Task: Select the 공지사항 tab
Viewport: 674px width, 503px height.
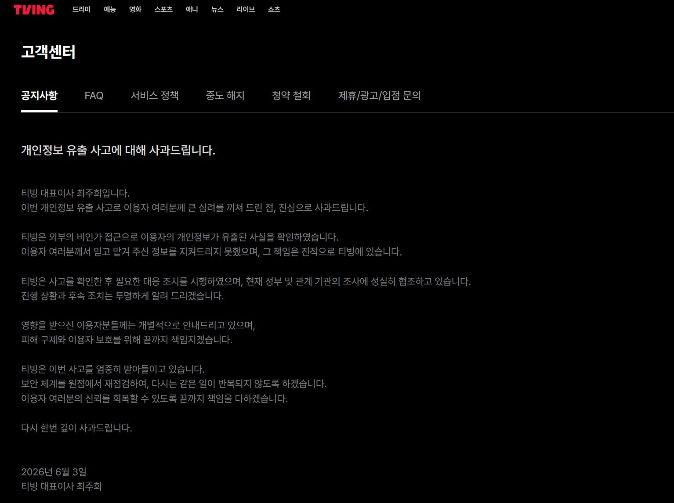Action: [x=39, y=96]
